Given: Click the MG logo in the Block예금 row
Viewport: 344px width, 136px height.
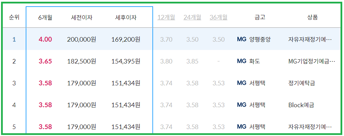Looking at the screenshot, I should click(x=242, y=105).
